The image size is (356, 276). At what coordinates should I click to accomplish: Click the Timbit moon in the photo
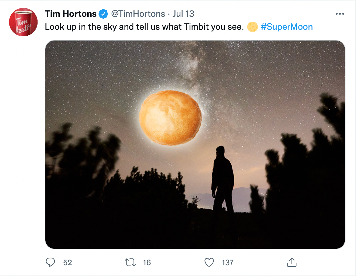coord(170,118)
